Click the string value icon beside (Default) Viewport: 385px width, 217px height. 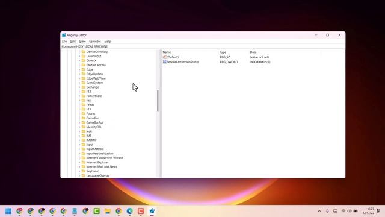click(164, 57)
